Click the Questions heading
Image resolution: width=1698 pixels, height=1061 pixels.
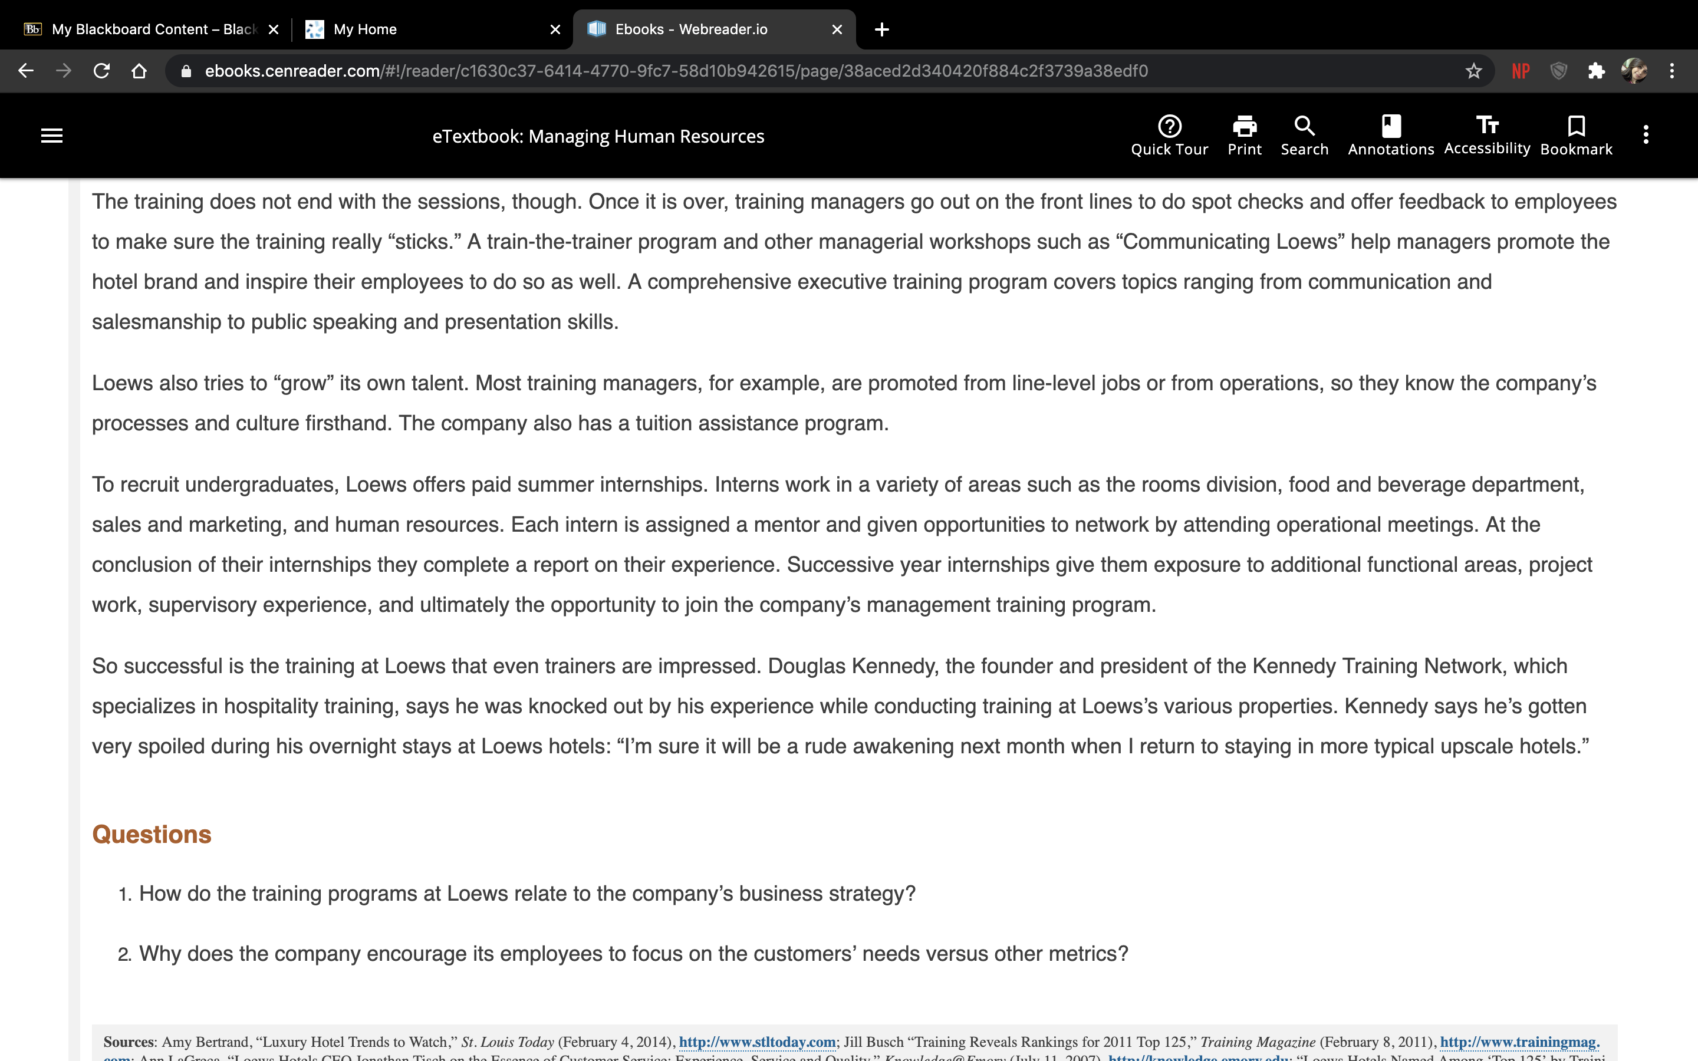152,834
